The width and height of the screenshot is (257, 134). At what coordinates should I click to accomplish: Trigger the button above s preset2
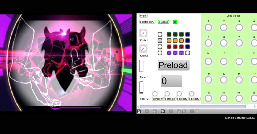pos(179,94)
